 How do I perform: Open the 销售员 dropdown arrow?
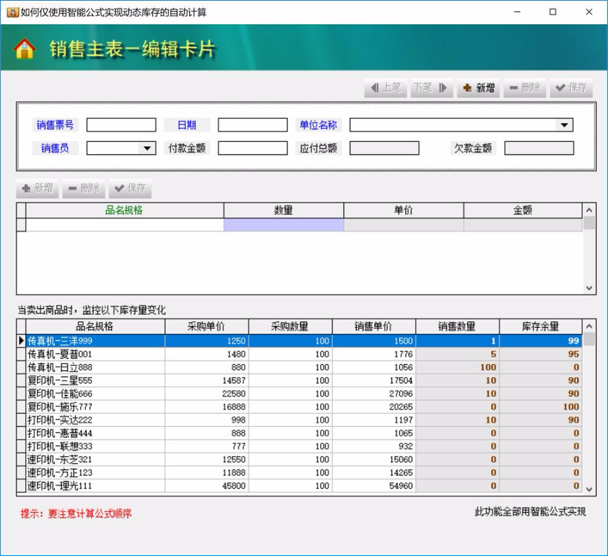pos(147,148)
